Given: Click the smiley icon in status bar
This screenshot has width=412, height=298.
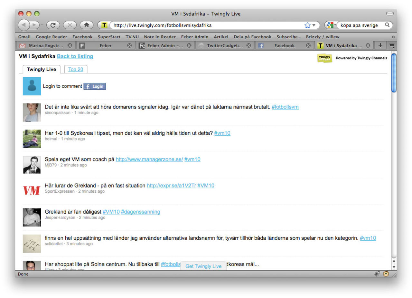Looking at the screenshot, I should (x=386, y=274).
